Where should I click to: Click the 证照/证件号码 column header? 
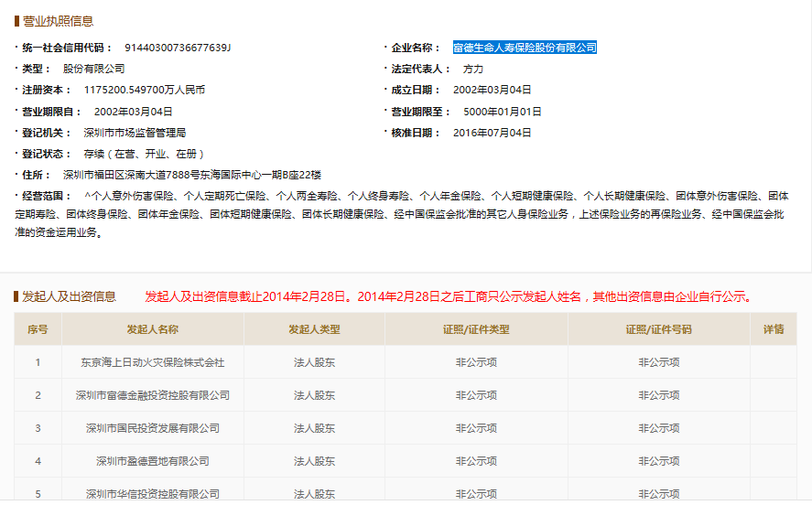point(659,329)
